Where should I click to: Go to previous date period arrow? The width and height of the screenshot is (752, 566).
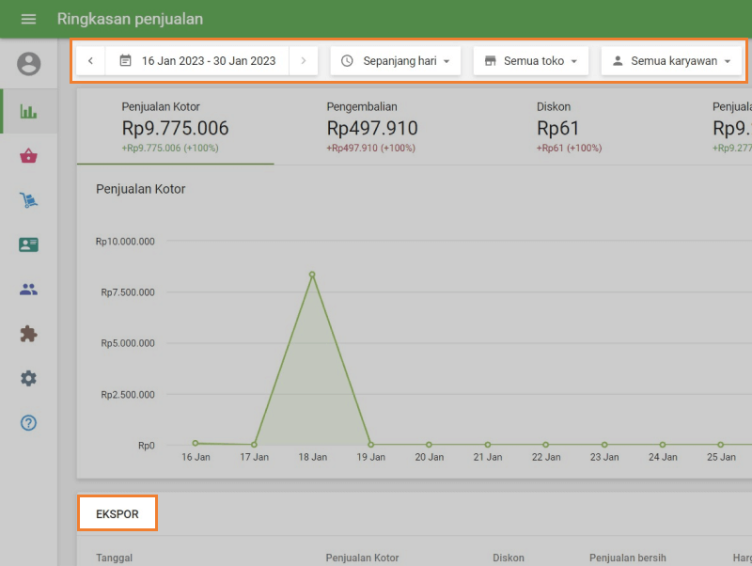[x=90, y=61]
